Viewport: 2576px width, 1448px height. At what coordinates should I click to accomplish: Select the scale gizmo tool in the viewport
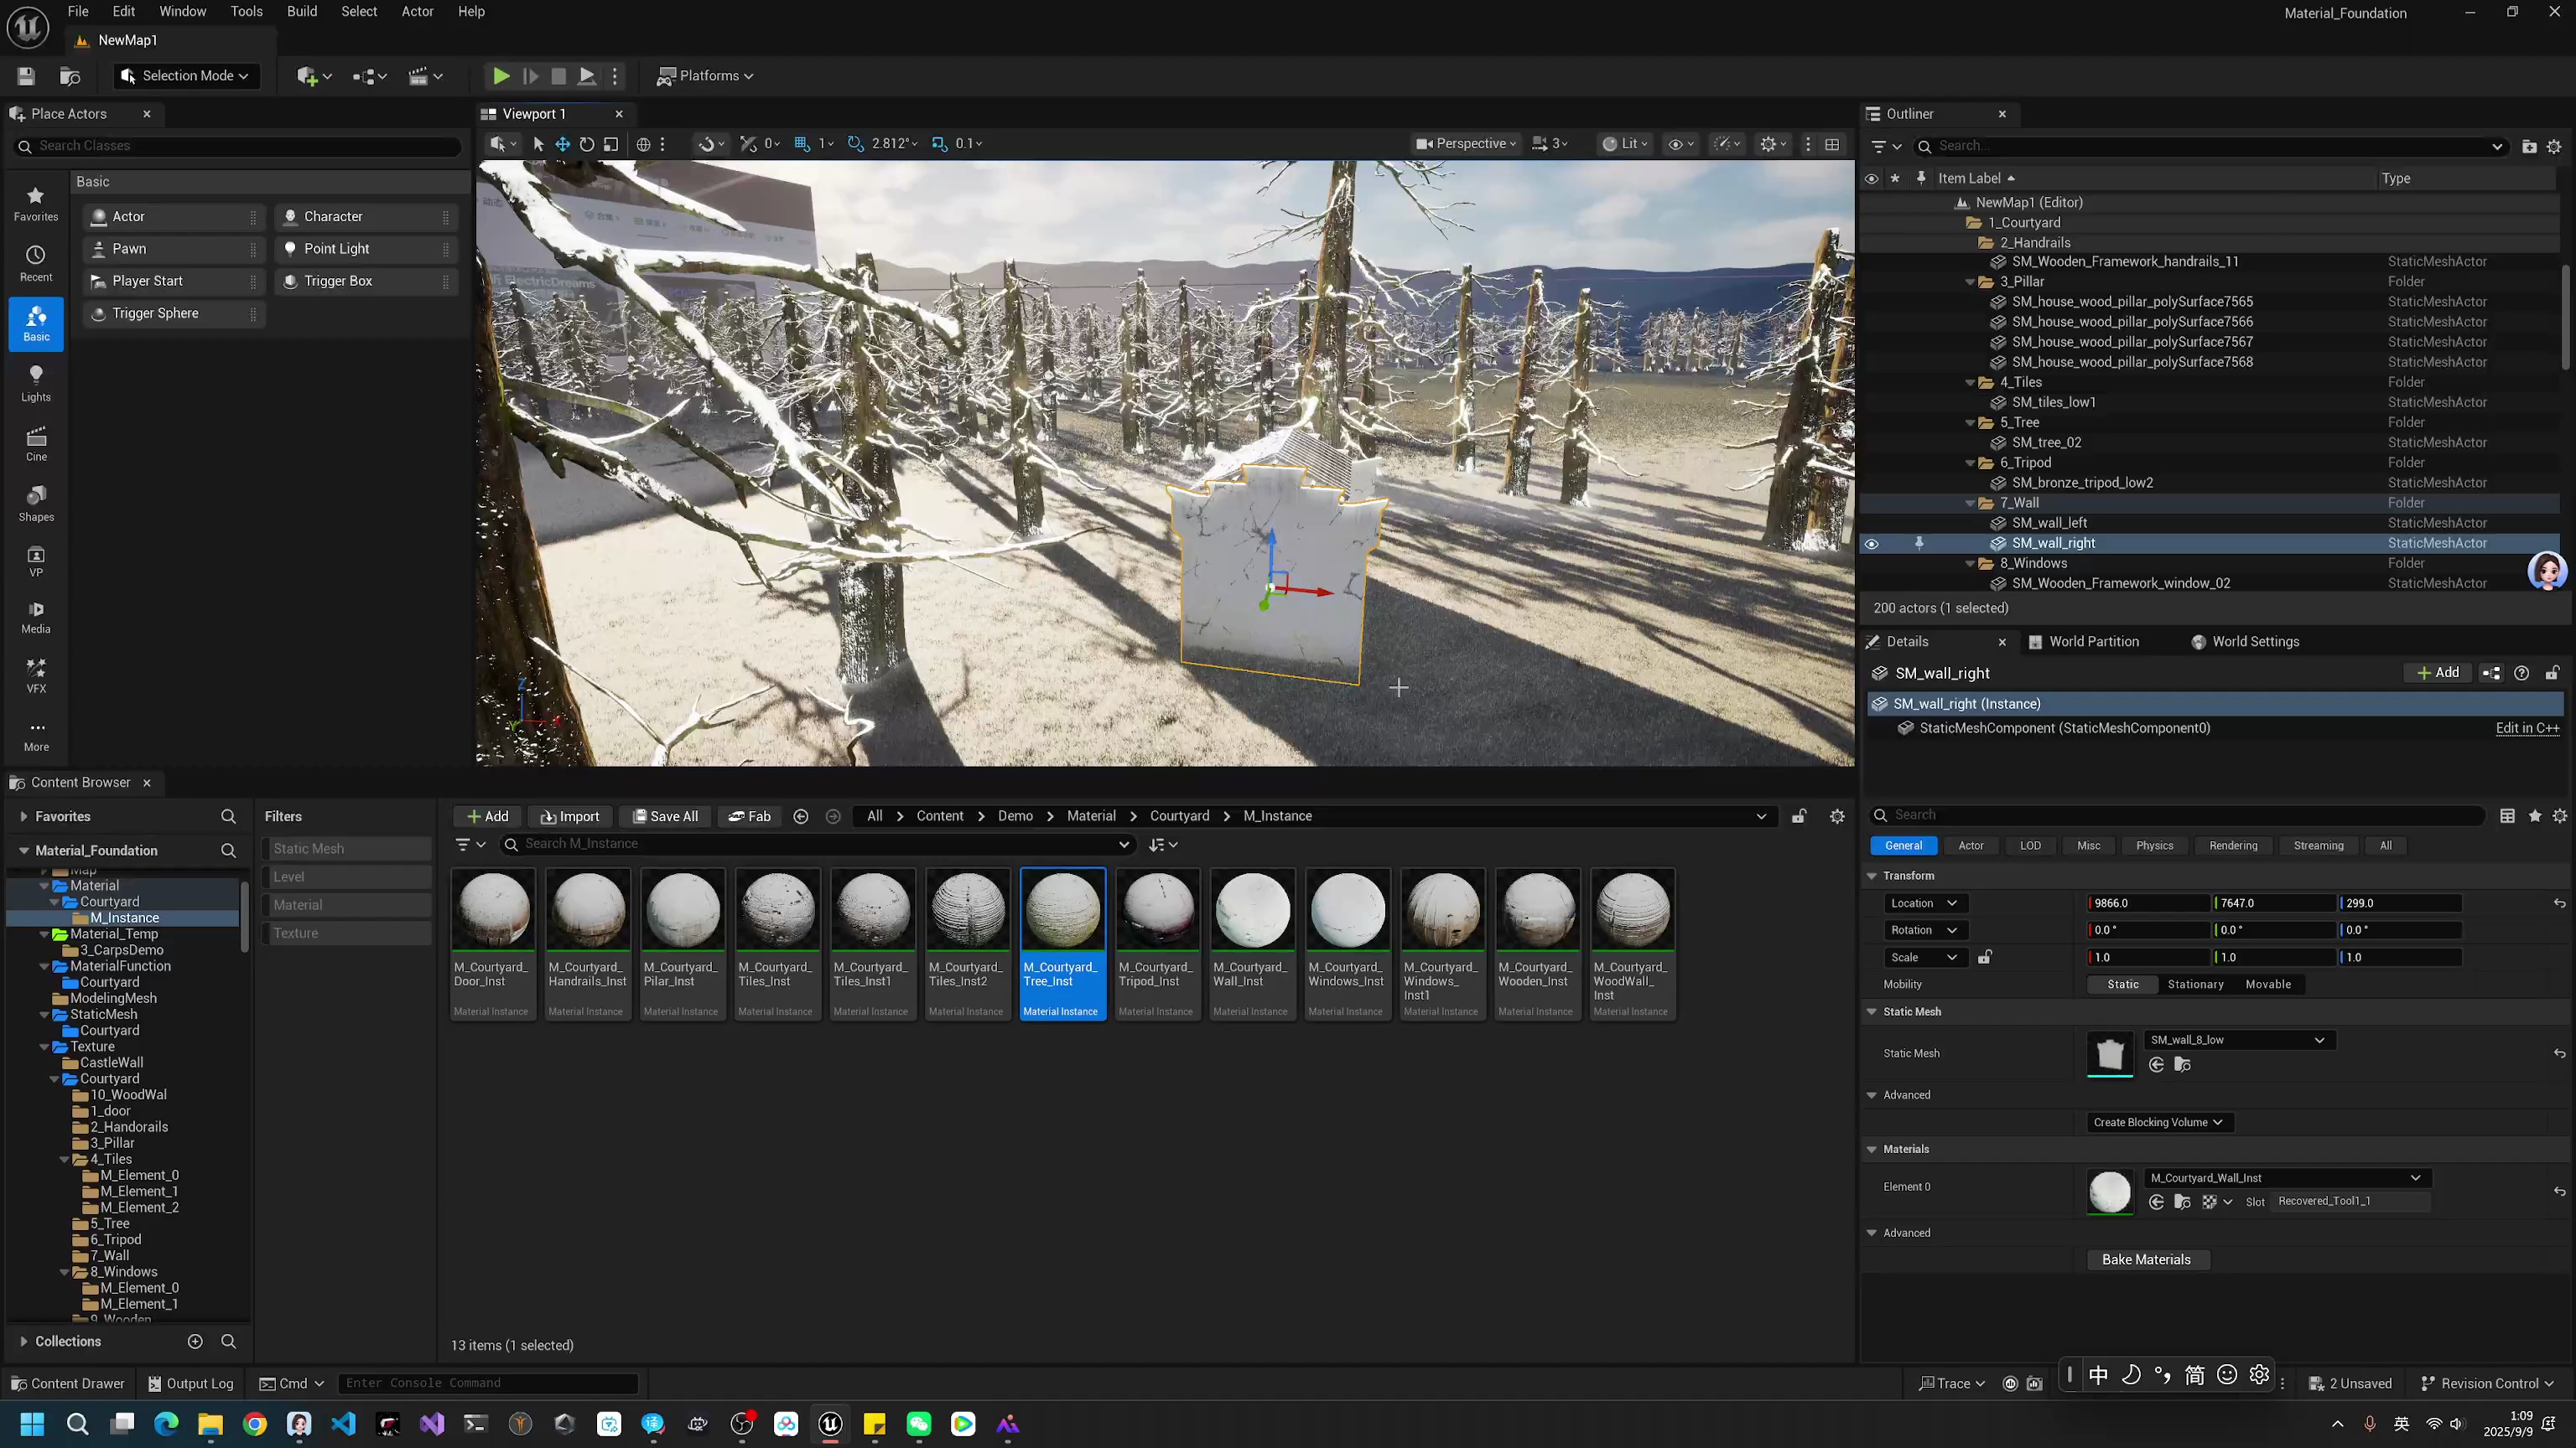pyautogui.click(x=611, y=144)
